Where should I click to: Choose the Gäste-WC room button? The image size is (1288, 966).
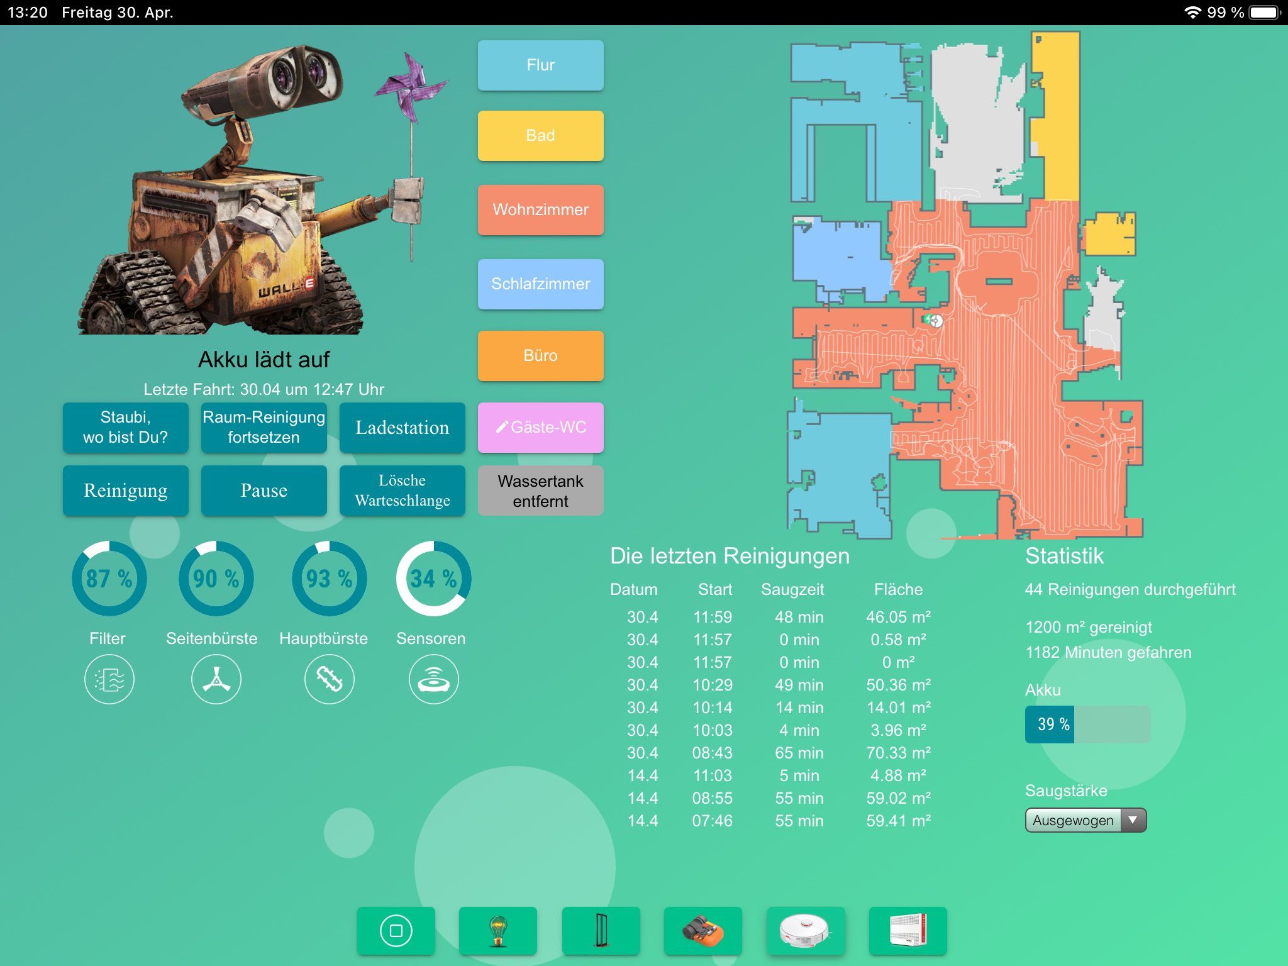coord(540,428)
